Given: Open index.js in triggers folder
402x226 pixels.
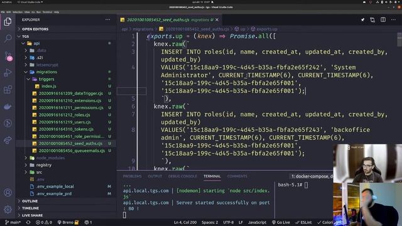Looking at the screenshot, I should point(66,87).
